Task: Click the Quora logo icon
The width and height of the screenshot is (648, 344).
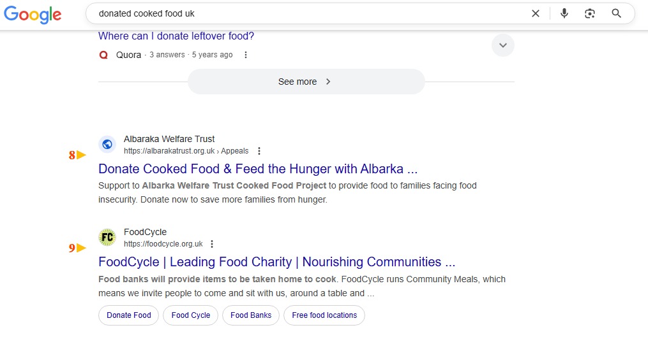Action: [x=104, y=55]
